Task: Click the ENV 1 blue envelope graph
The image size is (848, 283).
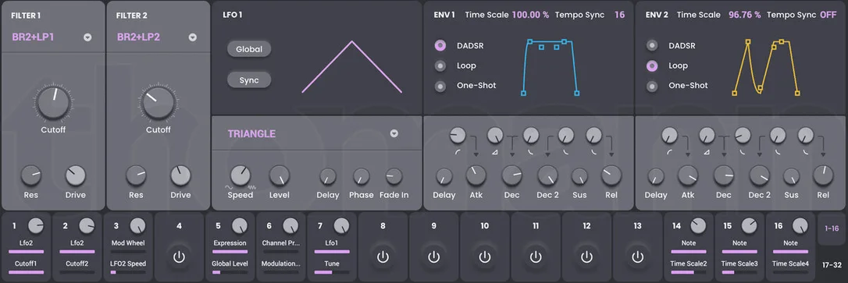Action: click(550, 67)
